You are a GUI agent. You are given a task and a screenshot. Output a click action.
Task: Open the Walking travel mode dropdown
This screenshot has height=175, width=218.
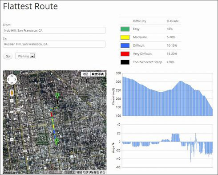point(25,56)
